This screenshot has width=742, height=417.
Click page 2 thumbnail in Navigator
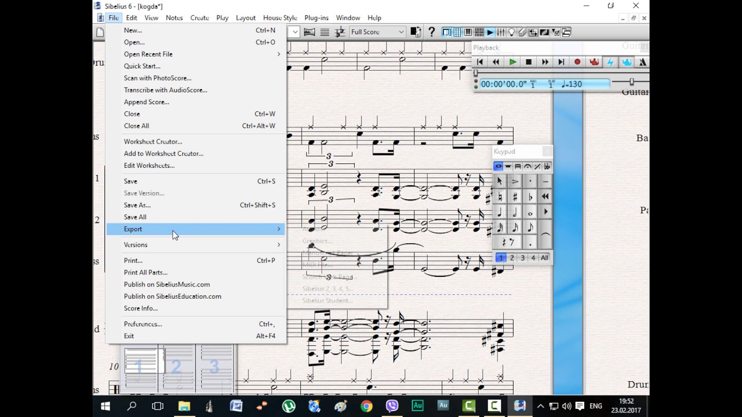(176, 367)
